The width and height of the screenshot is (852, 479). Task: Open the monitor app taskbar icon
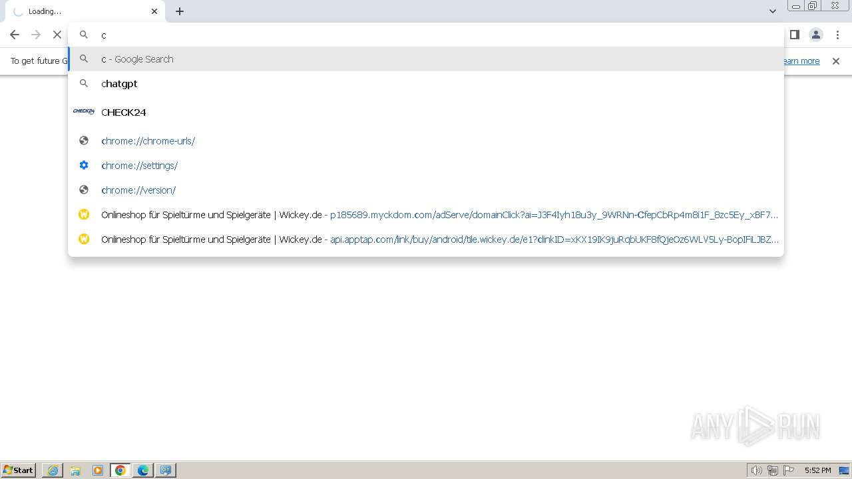[166, 470]
